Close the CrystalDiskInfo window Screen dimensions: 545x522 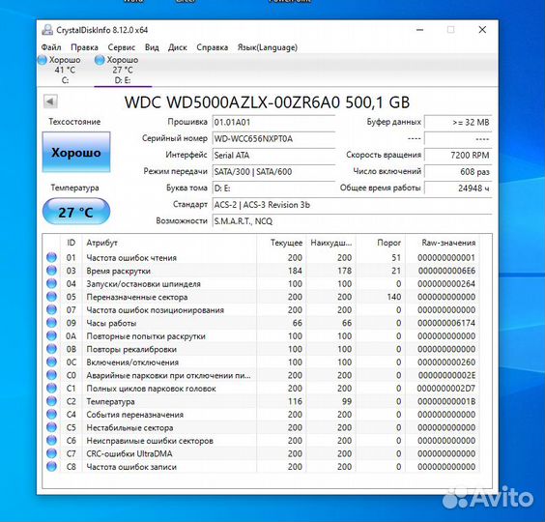(x=482, y=30)
